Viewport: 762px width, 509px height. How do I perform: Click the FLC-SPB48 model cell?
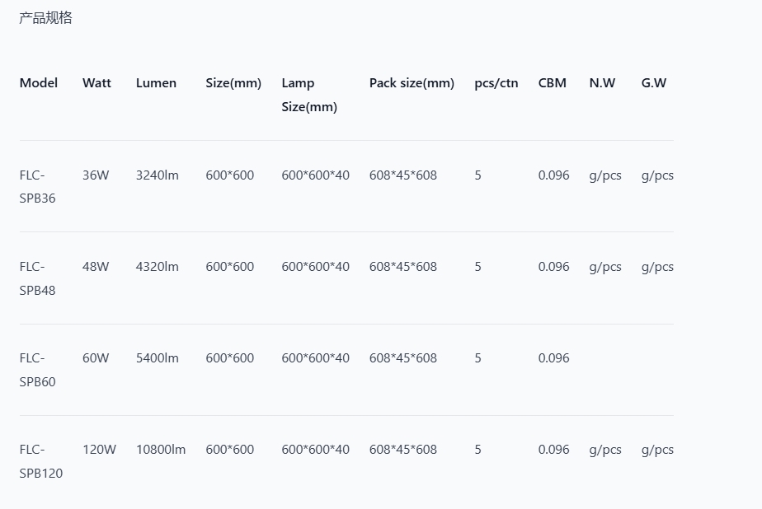pyautogui.click(x=37, y=278)
